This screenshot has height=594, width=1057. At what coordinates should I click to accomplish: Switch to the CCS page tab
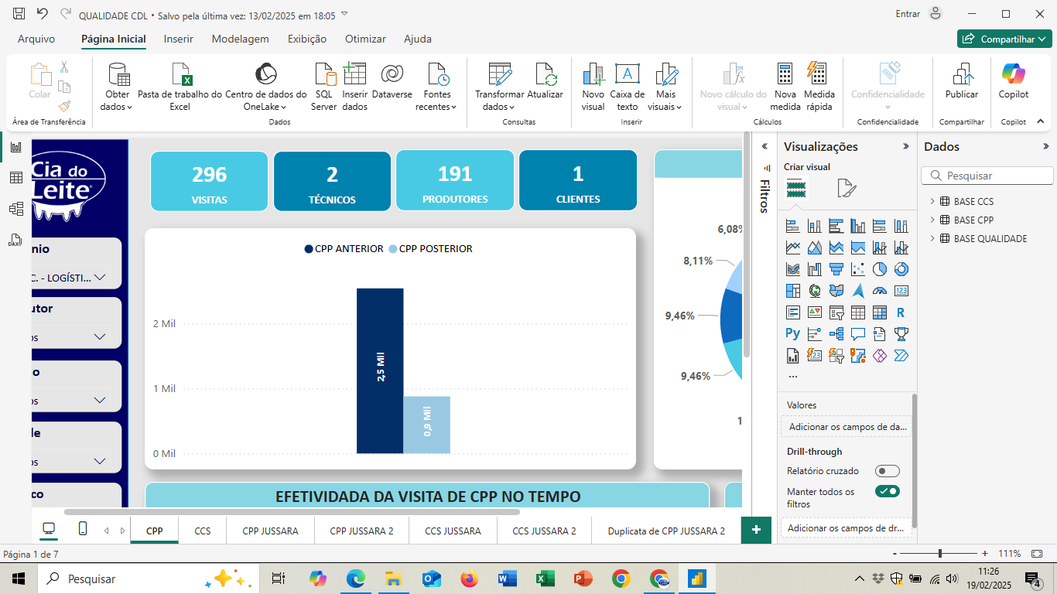click(x=203, y=531)
